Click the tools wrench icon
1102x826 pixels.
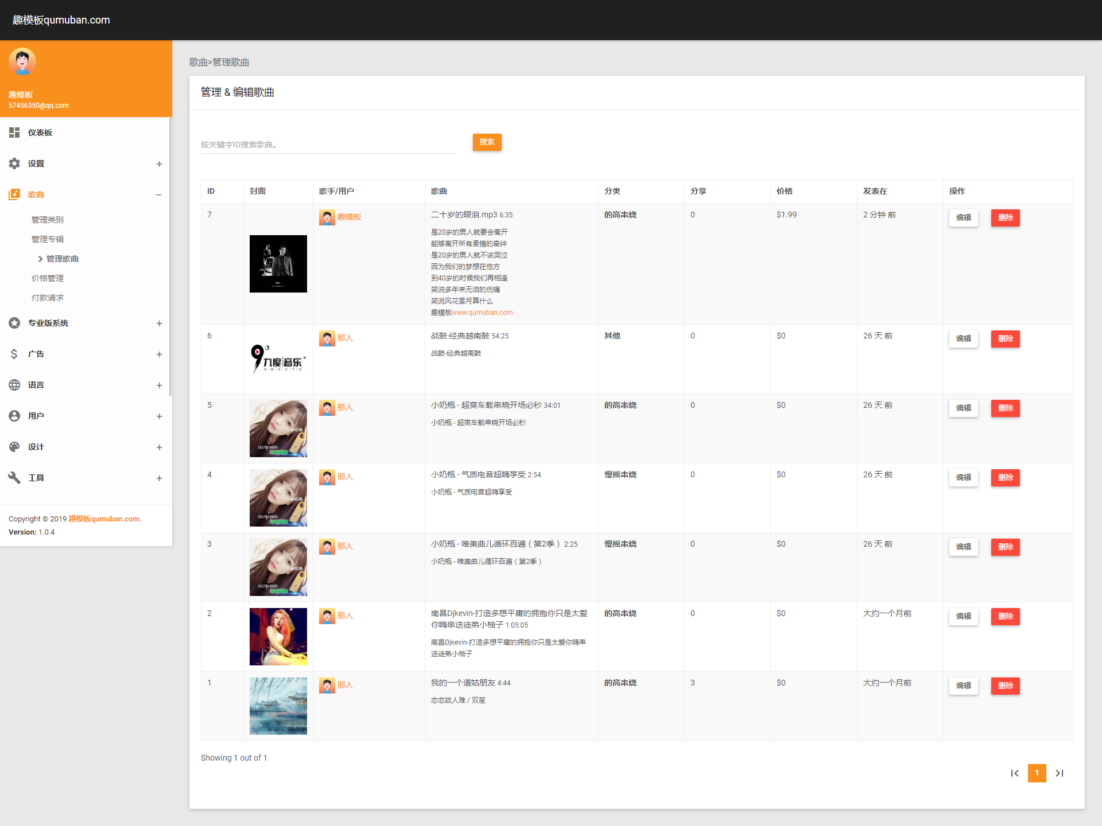[14, 478]
